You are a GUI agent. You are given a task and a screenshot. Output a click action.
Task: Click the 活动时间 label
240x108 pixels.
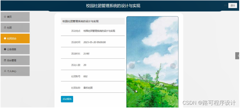click(76, 42)
